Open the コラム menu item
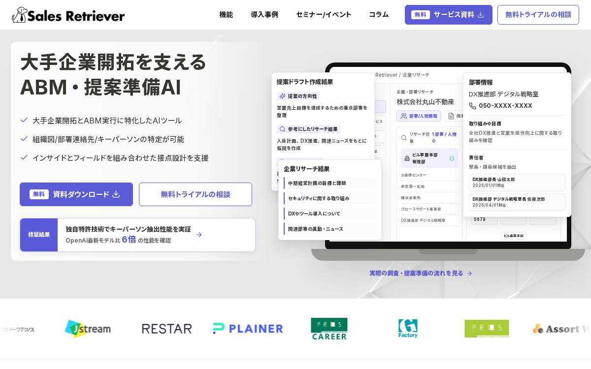The image size is (591, 369). point(379,14)
